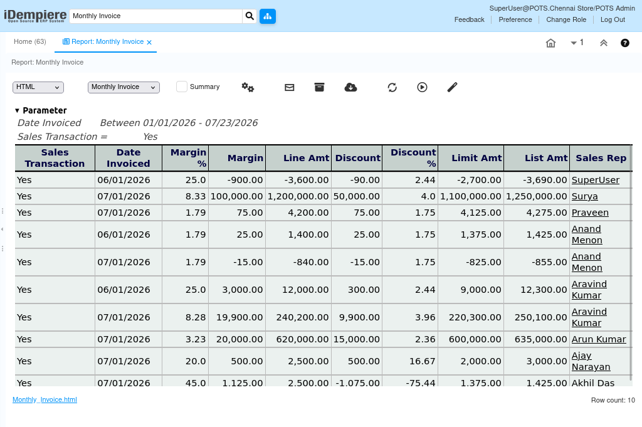
Task: Click the Sales Transaction column header
Action: [55, 158]
